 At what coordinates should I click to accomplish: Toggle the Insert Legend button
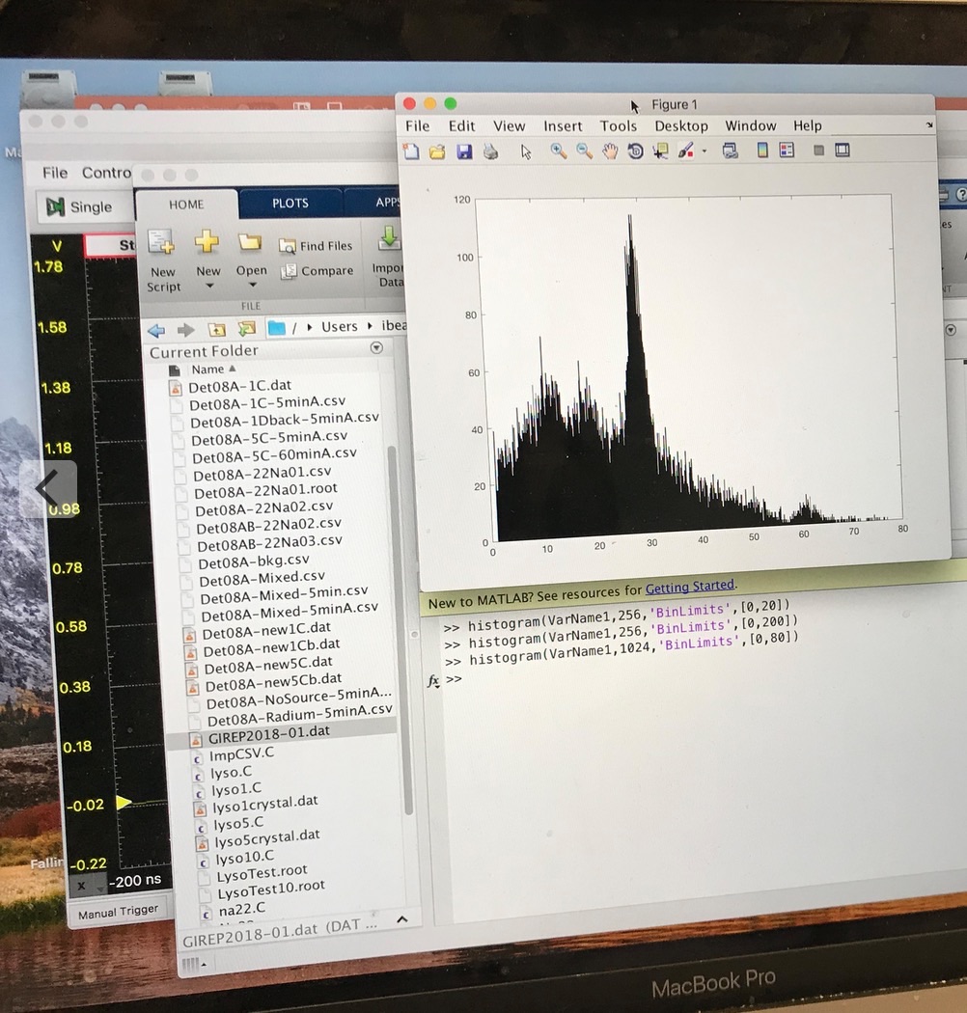787,151
